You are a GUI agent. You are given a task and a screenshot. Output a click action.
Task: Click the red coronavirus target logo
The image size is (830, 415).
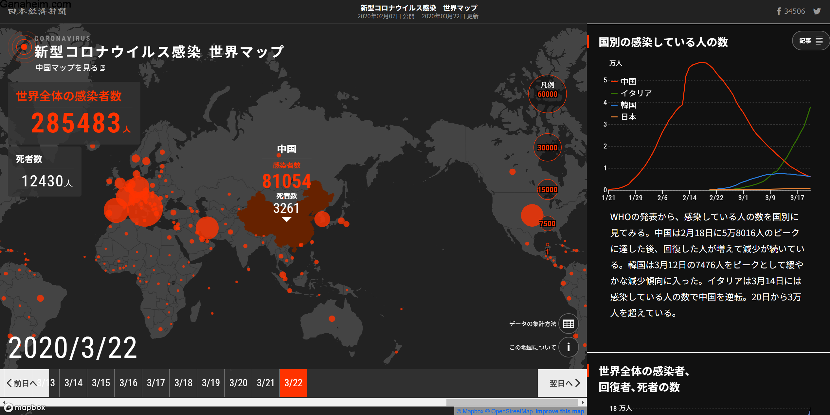(x=24, y=47)
